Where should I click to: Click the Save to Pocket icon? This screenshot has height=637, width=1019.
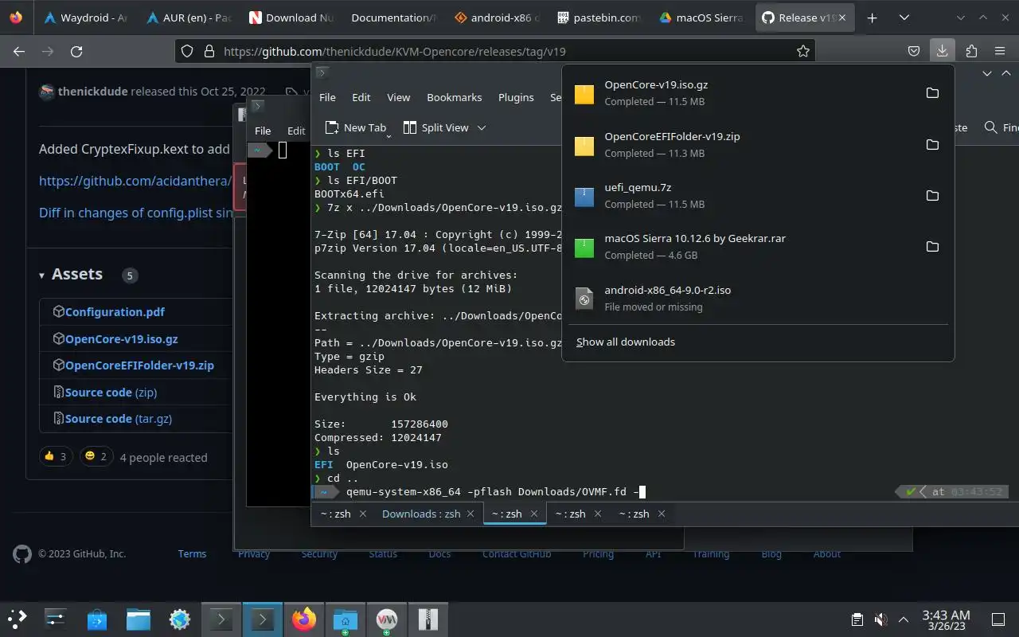914,51
